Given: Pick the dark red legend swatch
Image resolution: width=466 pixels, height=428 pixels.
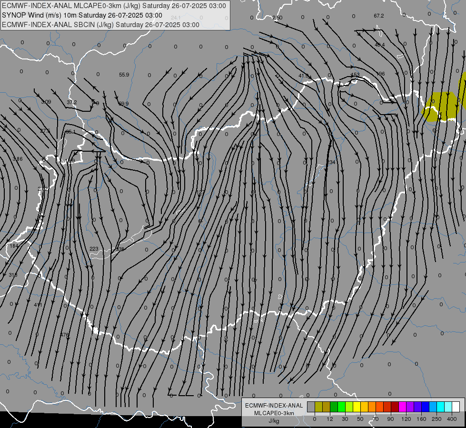Looking at the screenshot, I should click(395, 407).
